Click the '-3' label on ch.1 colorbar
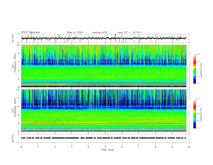Image resolution: width=213 pixels, height=165 pixels. [x=198, y=54]
